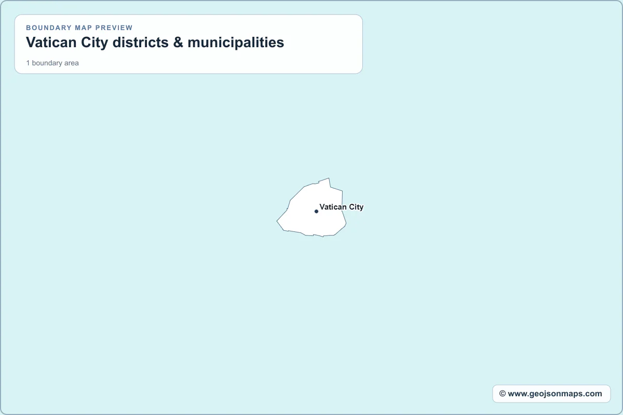Click the '1 boundary area' text
Image resolution: width=623 pixels, height=415 pixels.
coord(52,63)
